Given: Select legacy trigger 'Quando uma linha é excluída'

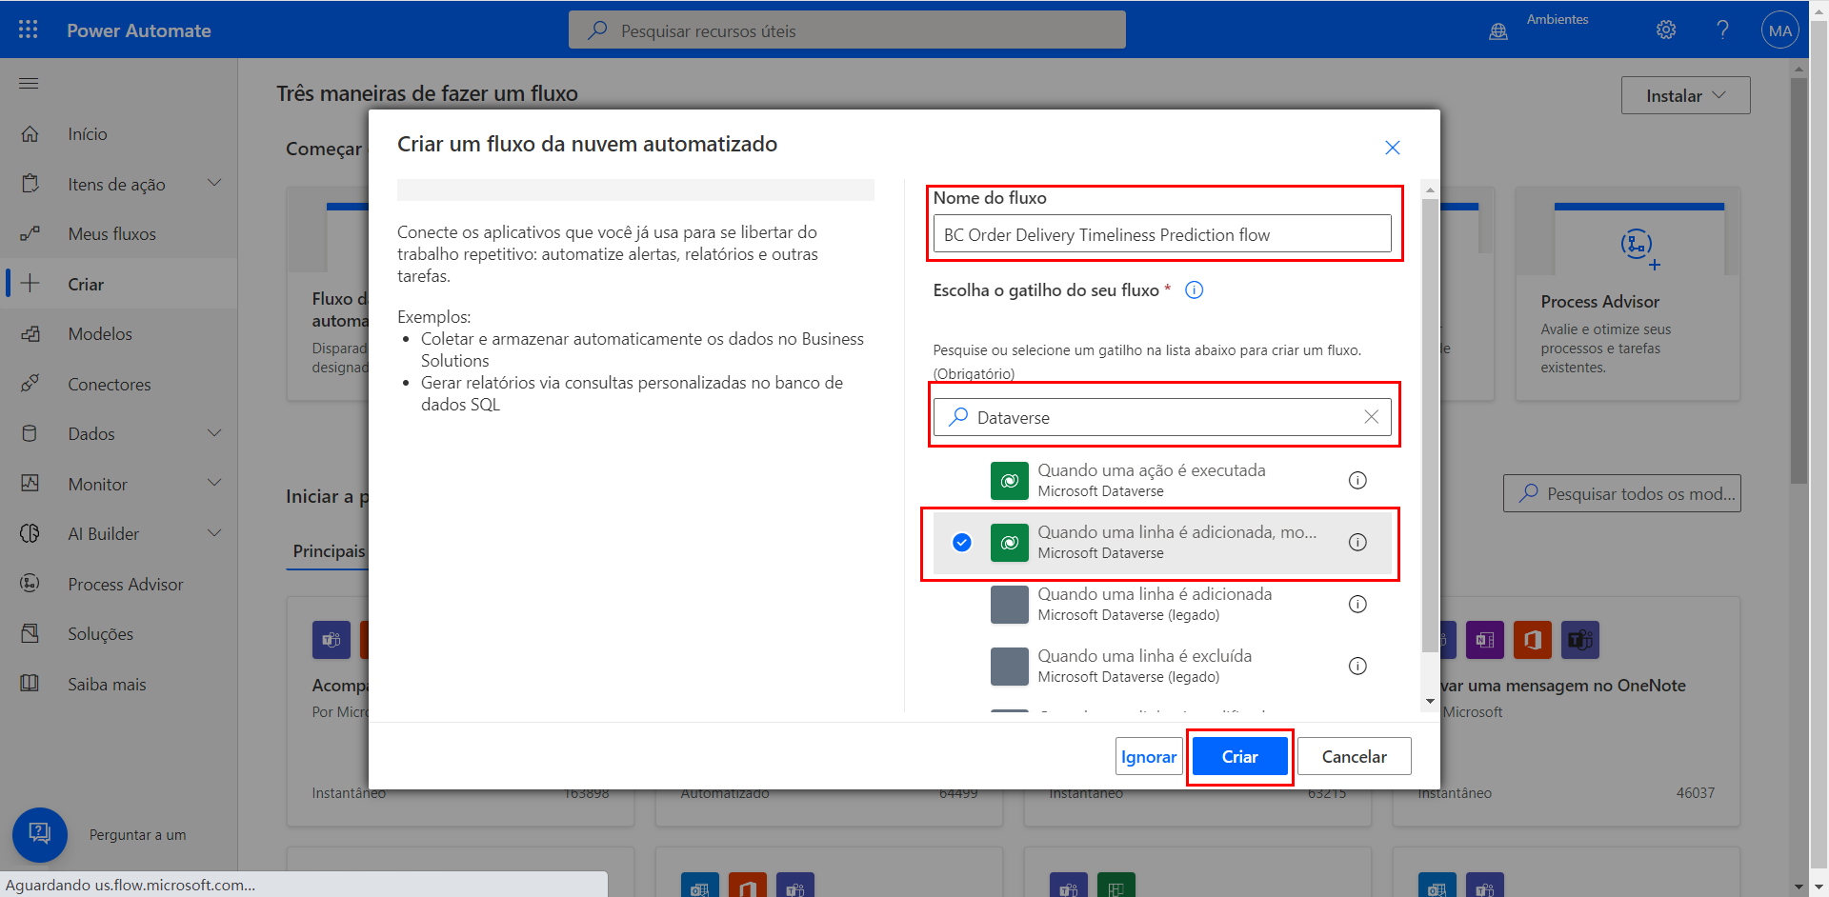Looking at the screenshot, I should (1162, 667).
